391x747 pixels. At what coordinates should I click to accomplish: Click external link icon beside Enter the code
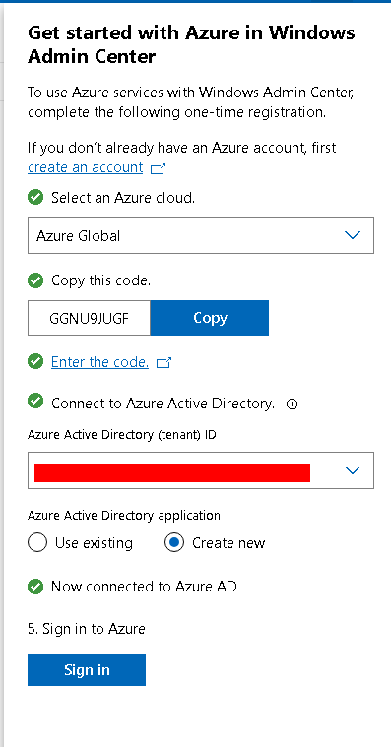(x=163, y=363)
